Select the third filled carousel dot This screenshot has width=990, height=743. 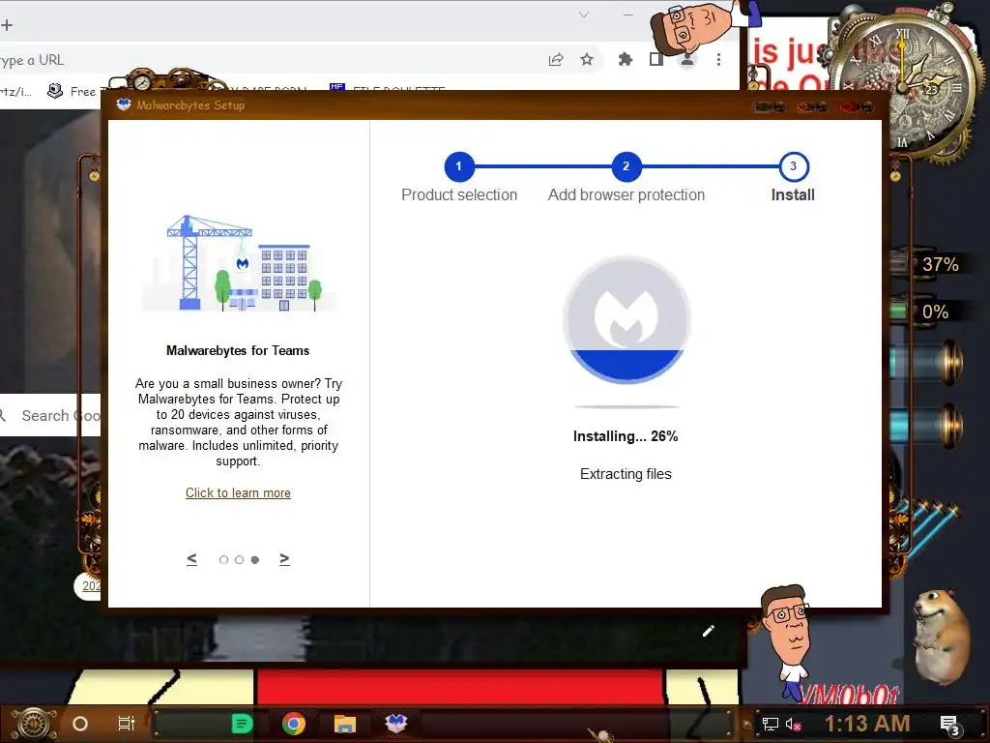(x=255, y=560)
